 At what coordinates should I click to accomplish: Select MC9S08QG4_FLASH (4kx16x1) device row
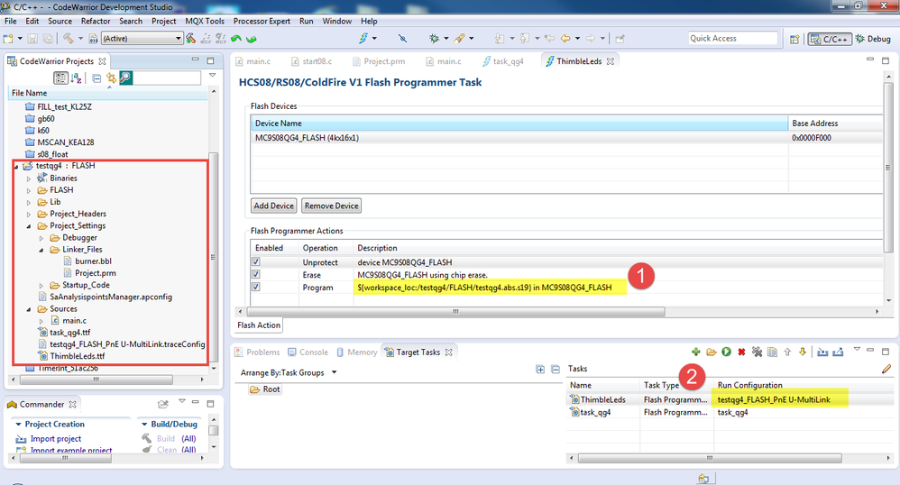coord(566,138)
